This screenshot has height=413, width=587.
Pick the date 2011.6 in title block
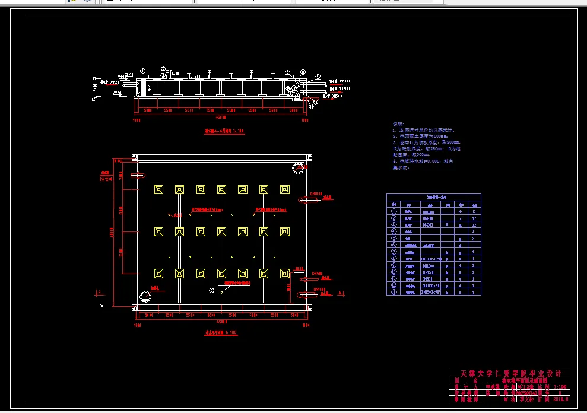pyautogui.click(x=560, y=399)
